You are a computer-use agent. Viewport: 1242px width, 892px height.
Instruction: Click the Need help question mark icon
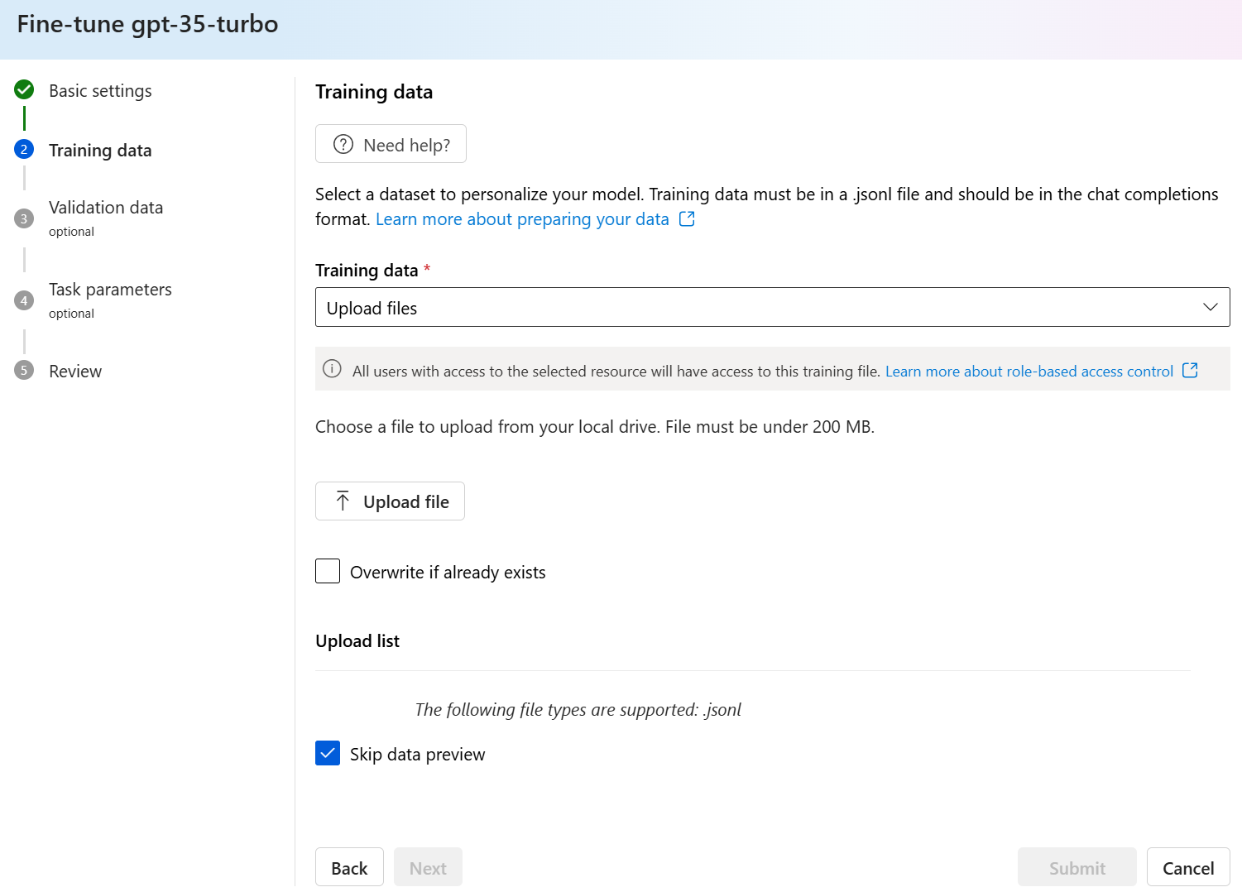[343, 144]
